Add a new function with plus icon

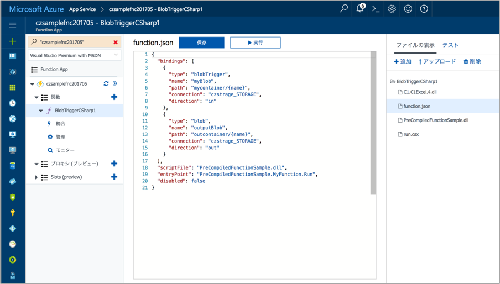(114, 97)
